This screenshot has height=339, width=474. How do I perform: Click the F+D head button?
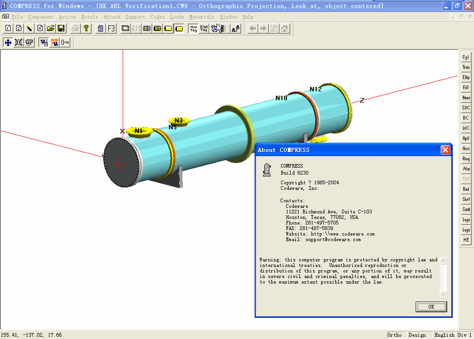(466, 87)
